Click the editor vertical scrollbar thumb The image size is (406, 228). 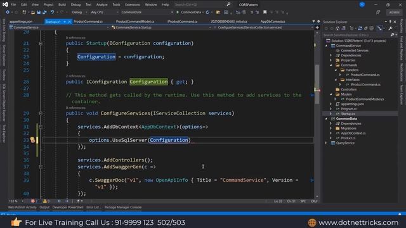[317, 84]
